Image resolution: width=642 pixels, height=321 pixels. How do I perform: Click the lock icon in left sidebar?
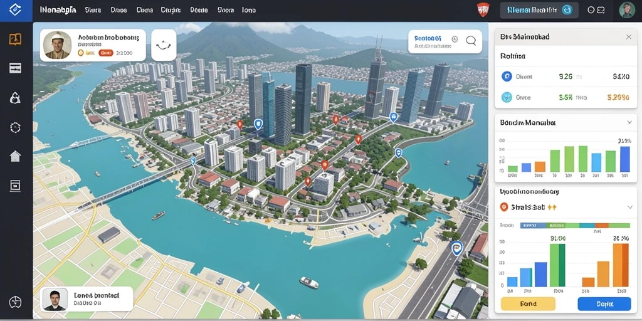point(15,98)
